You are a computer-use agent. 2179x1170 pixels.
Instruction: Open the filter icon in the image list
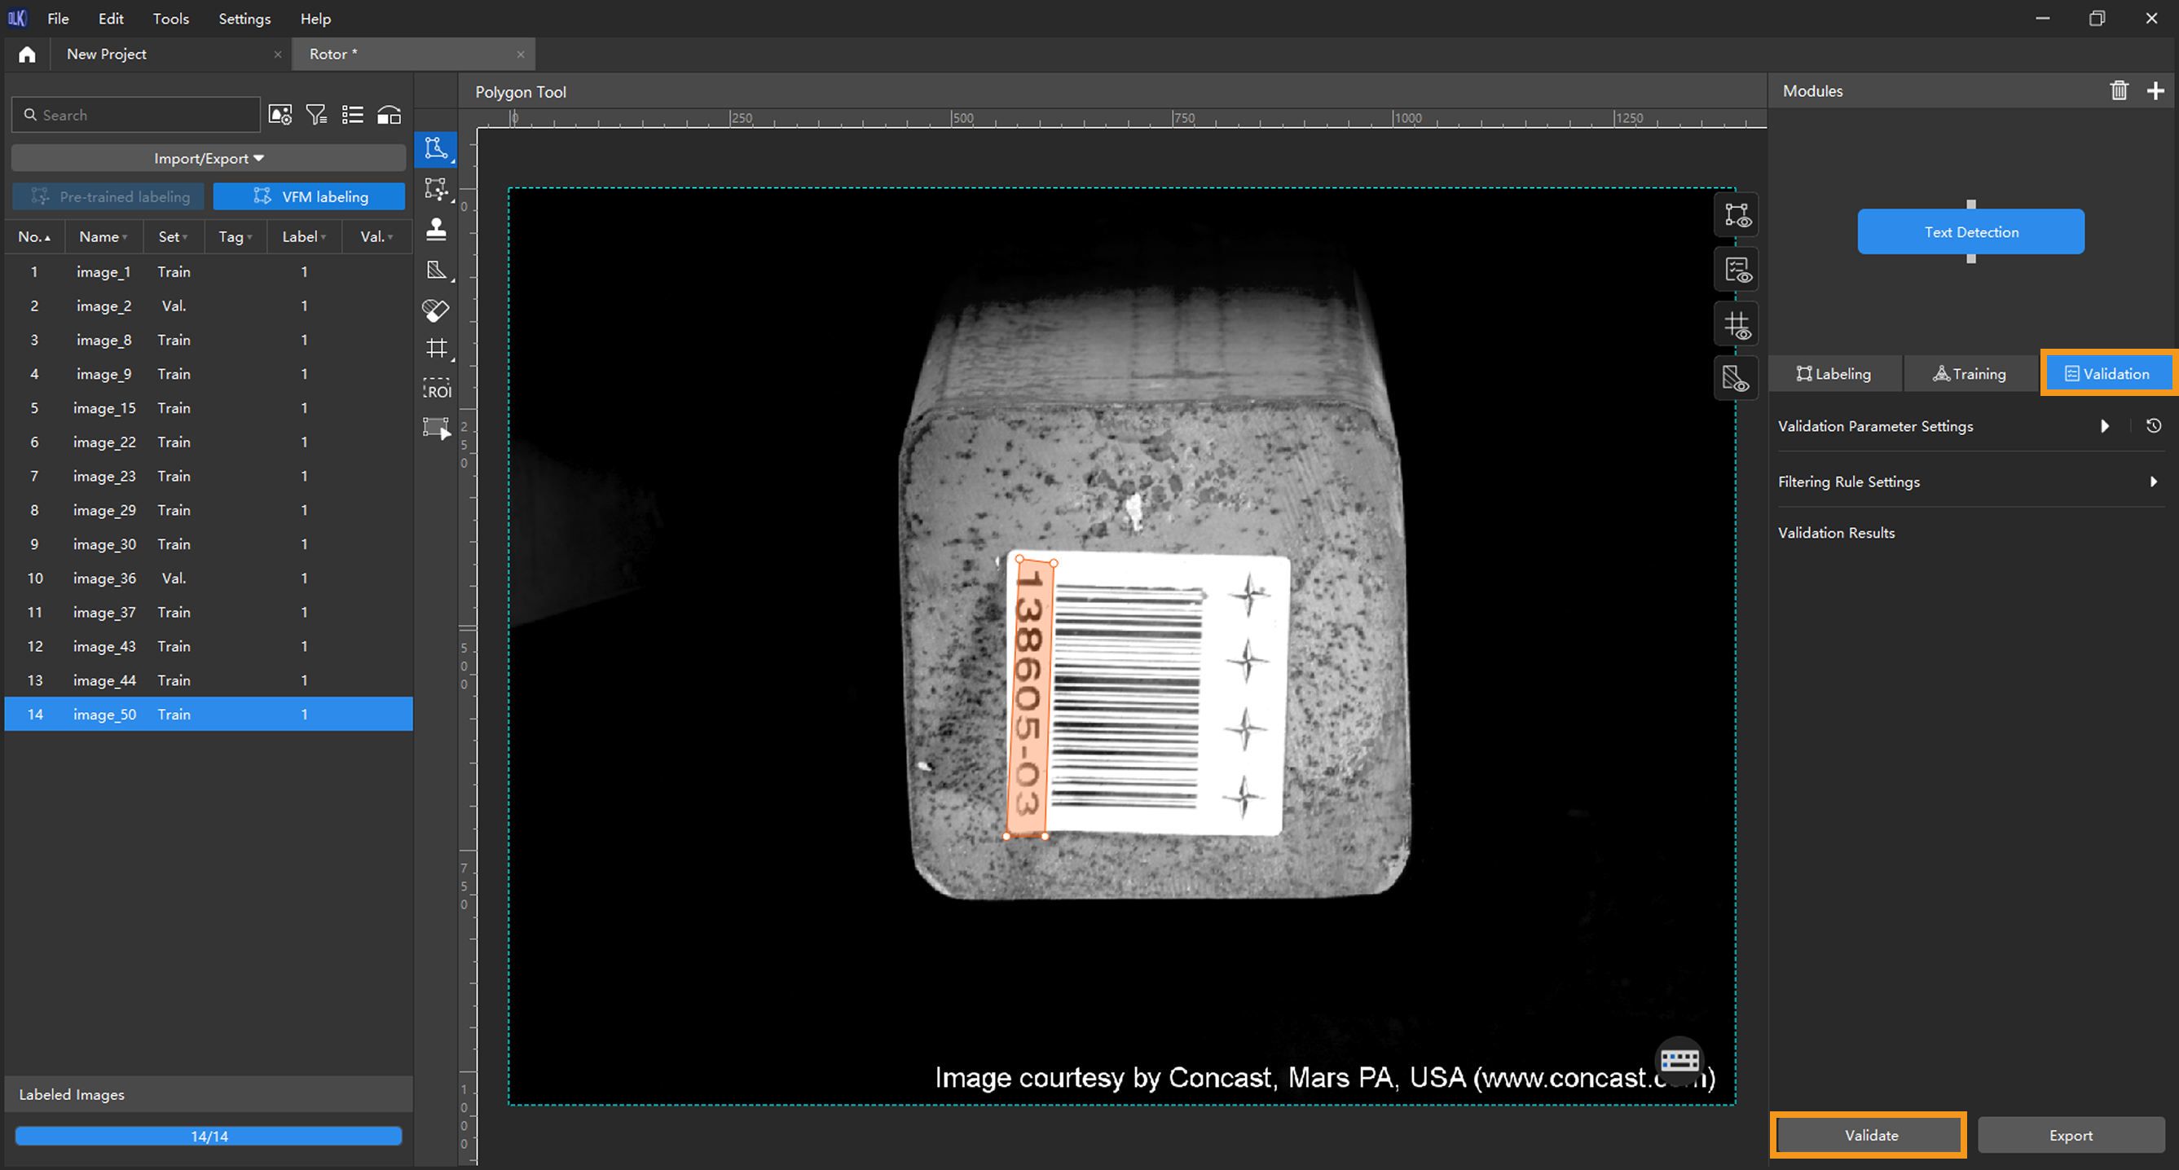(x=316, y=115)
